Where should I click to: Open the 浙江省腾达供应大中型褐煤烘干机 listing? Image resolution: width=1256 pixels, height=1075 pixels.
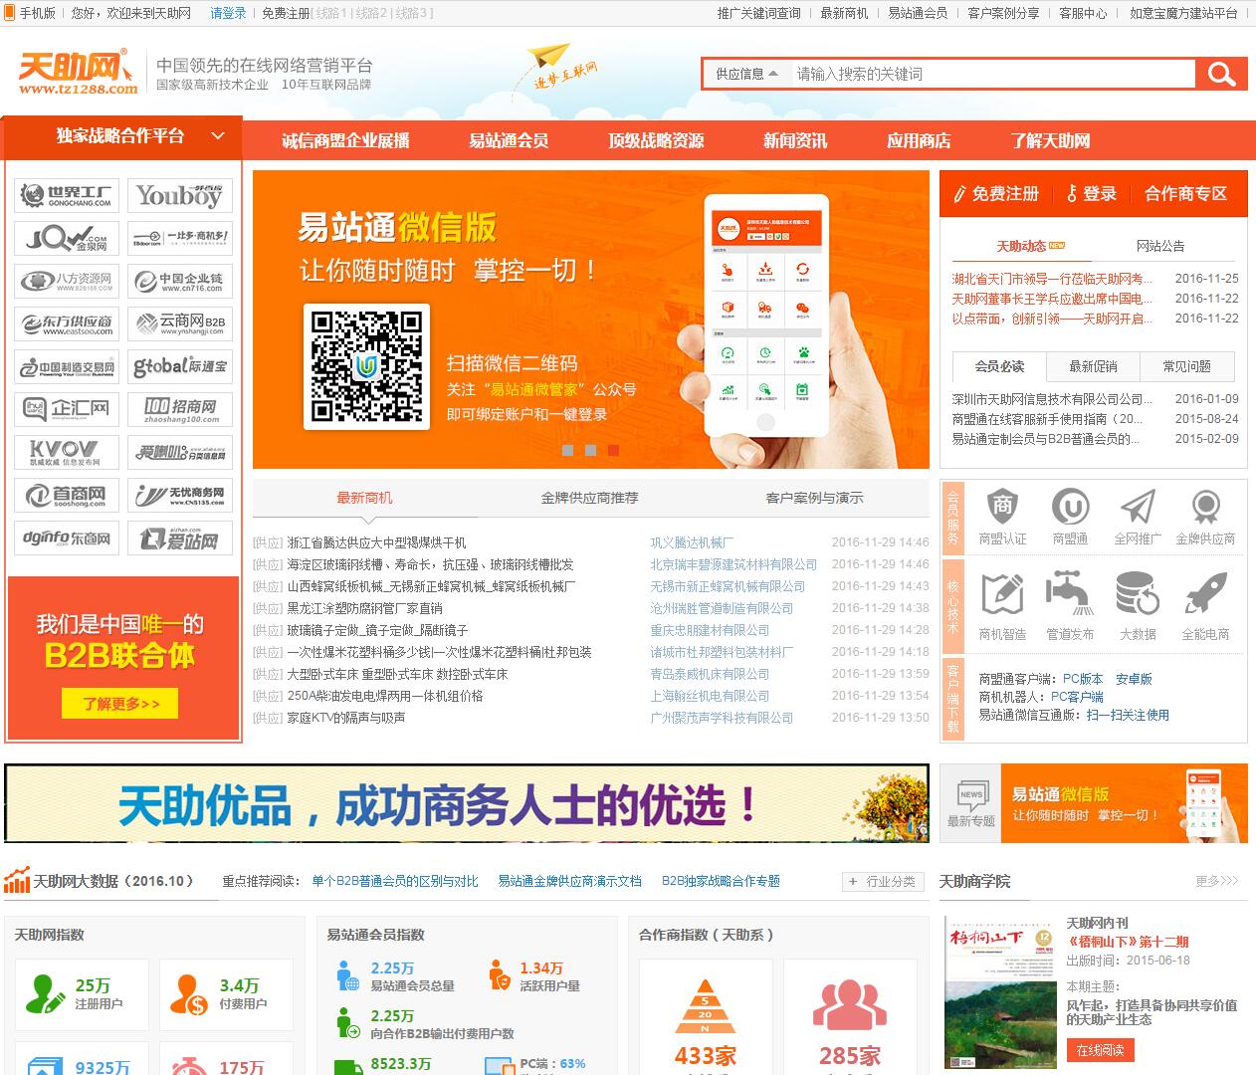[x=376, y=542]
